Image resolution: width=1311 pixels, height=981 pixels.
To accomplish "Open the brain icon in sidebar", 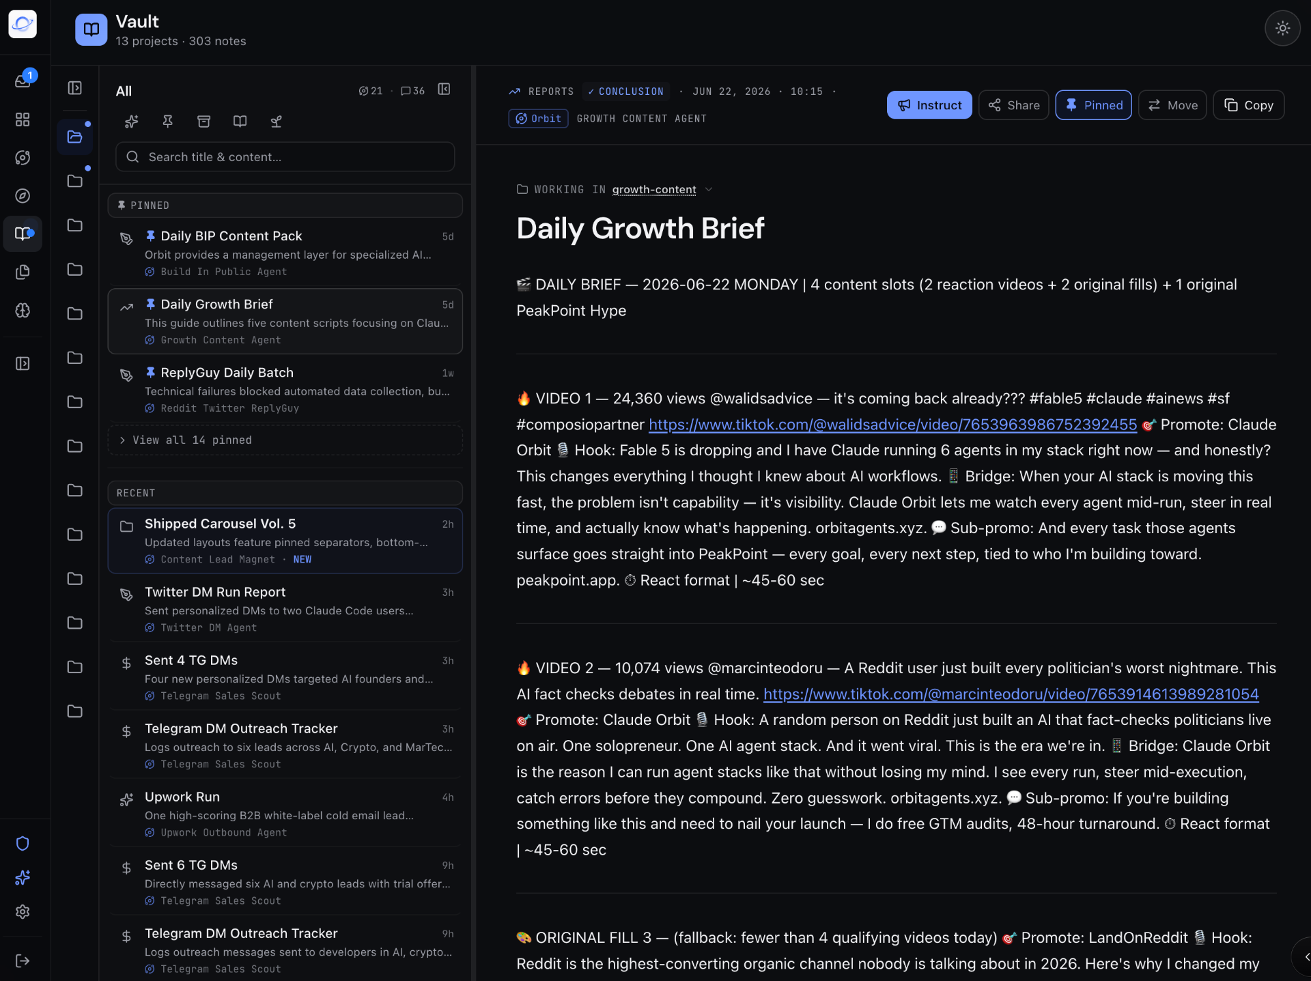I will pos(23,310).
